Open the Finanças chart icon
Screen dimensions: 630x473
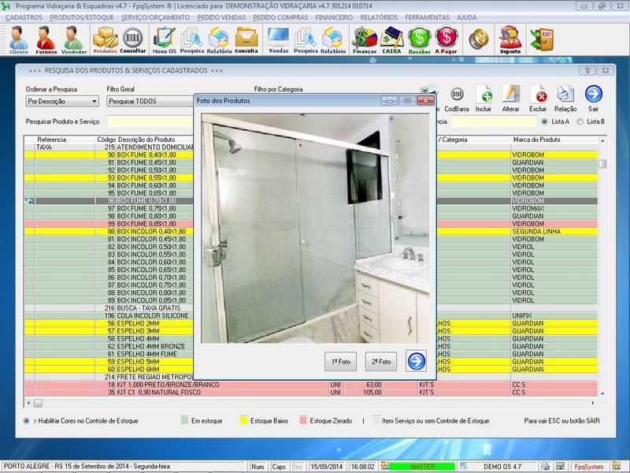pos(365,39)
